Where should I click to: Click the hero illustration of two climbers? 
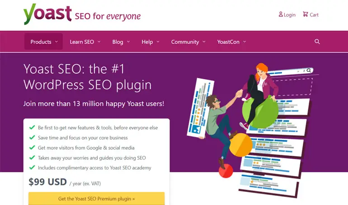click(252, 130)
